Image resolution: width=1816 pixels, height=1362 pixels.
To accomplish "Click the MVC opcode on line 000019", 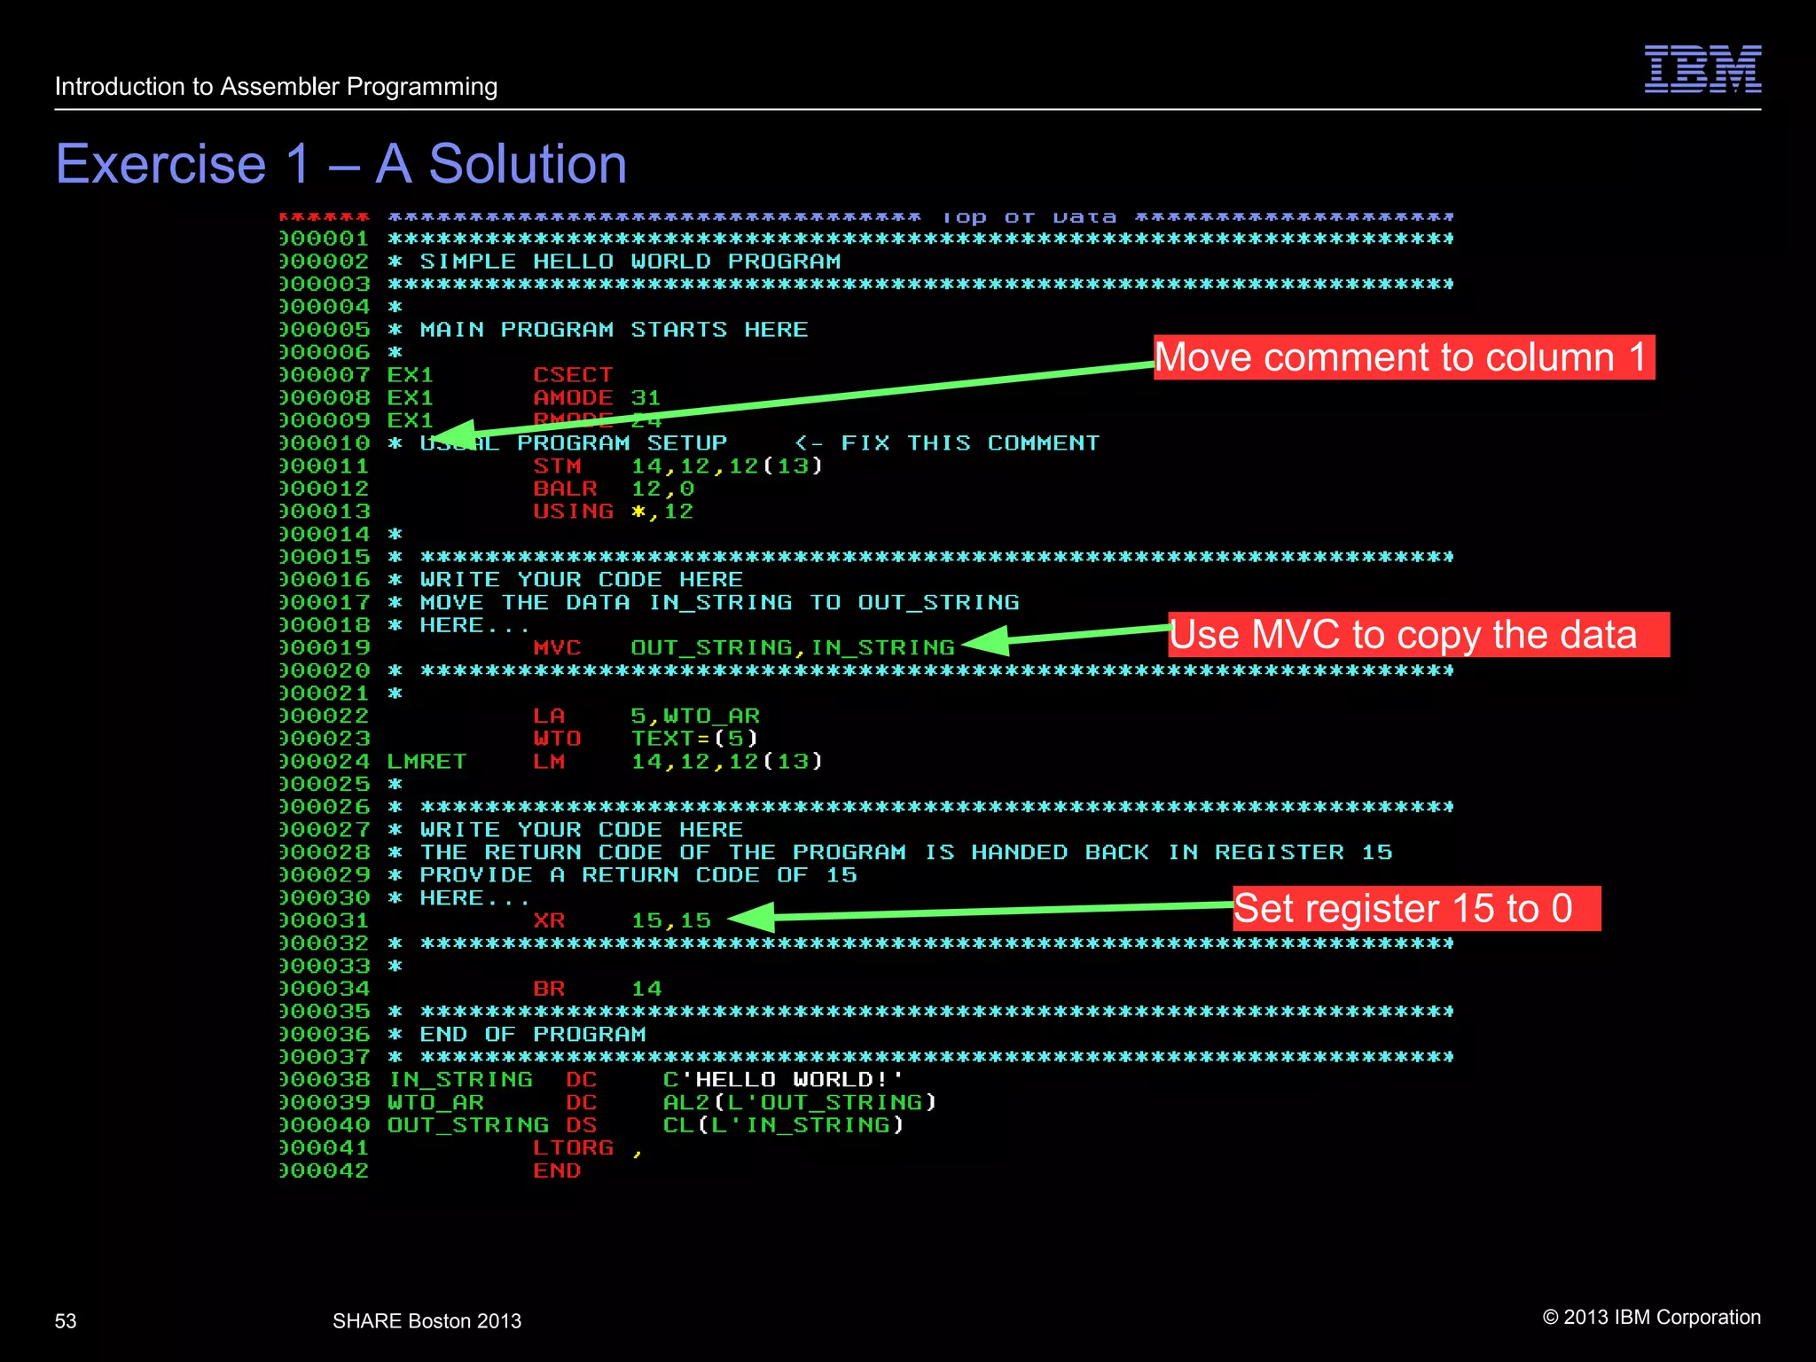I will 557,648.
